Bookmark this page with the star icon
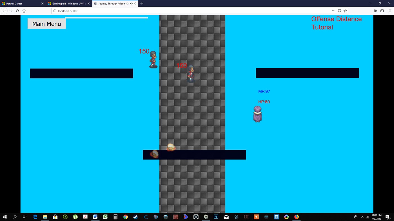The image size is (394, 221). [345, 11]
